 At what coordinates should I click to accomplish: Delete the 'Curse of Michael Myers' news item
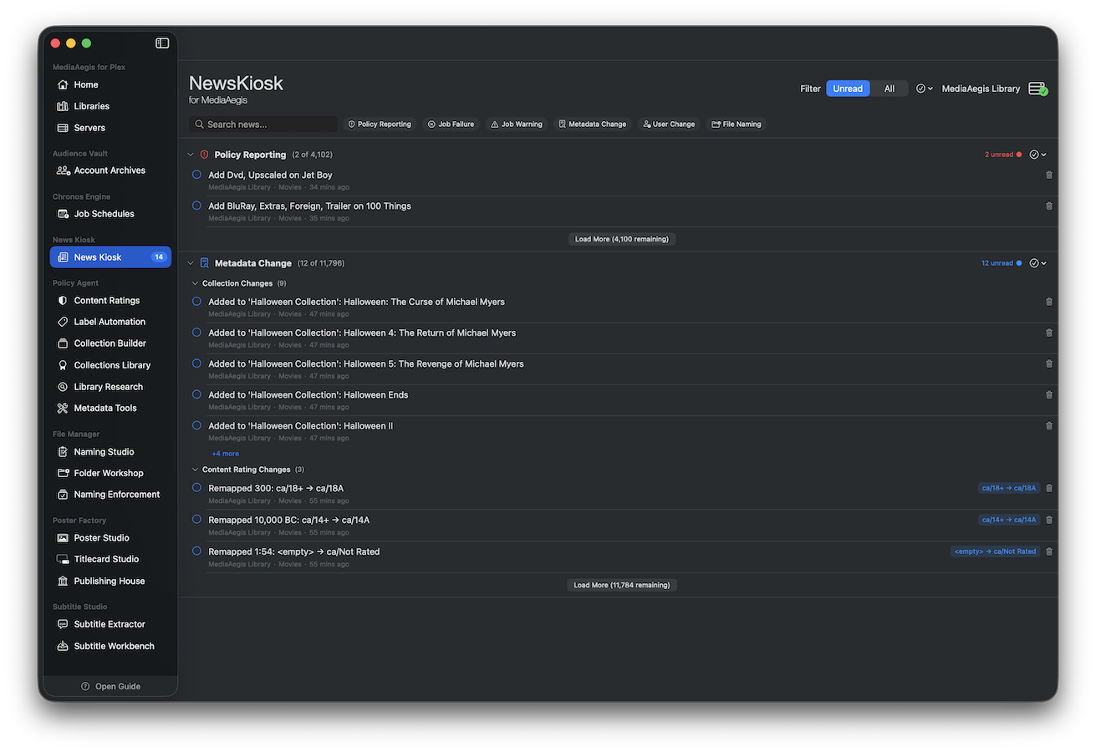(1049, 302)
